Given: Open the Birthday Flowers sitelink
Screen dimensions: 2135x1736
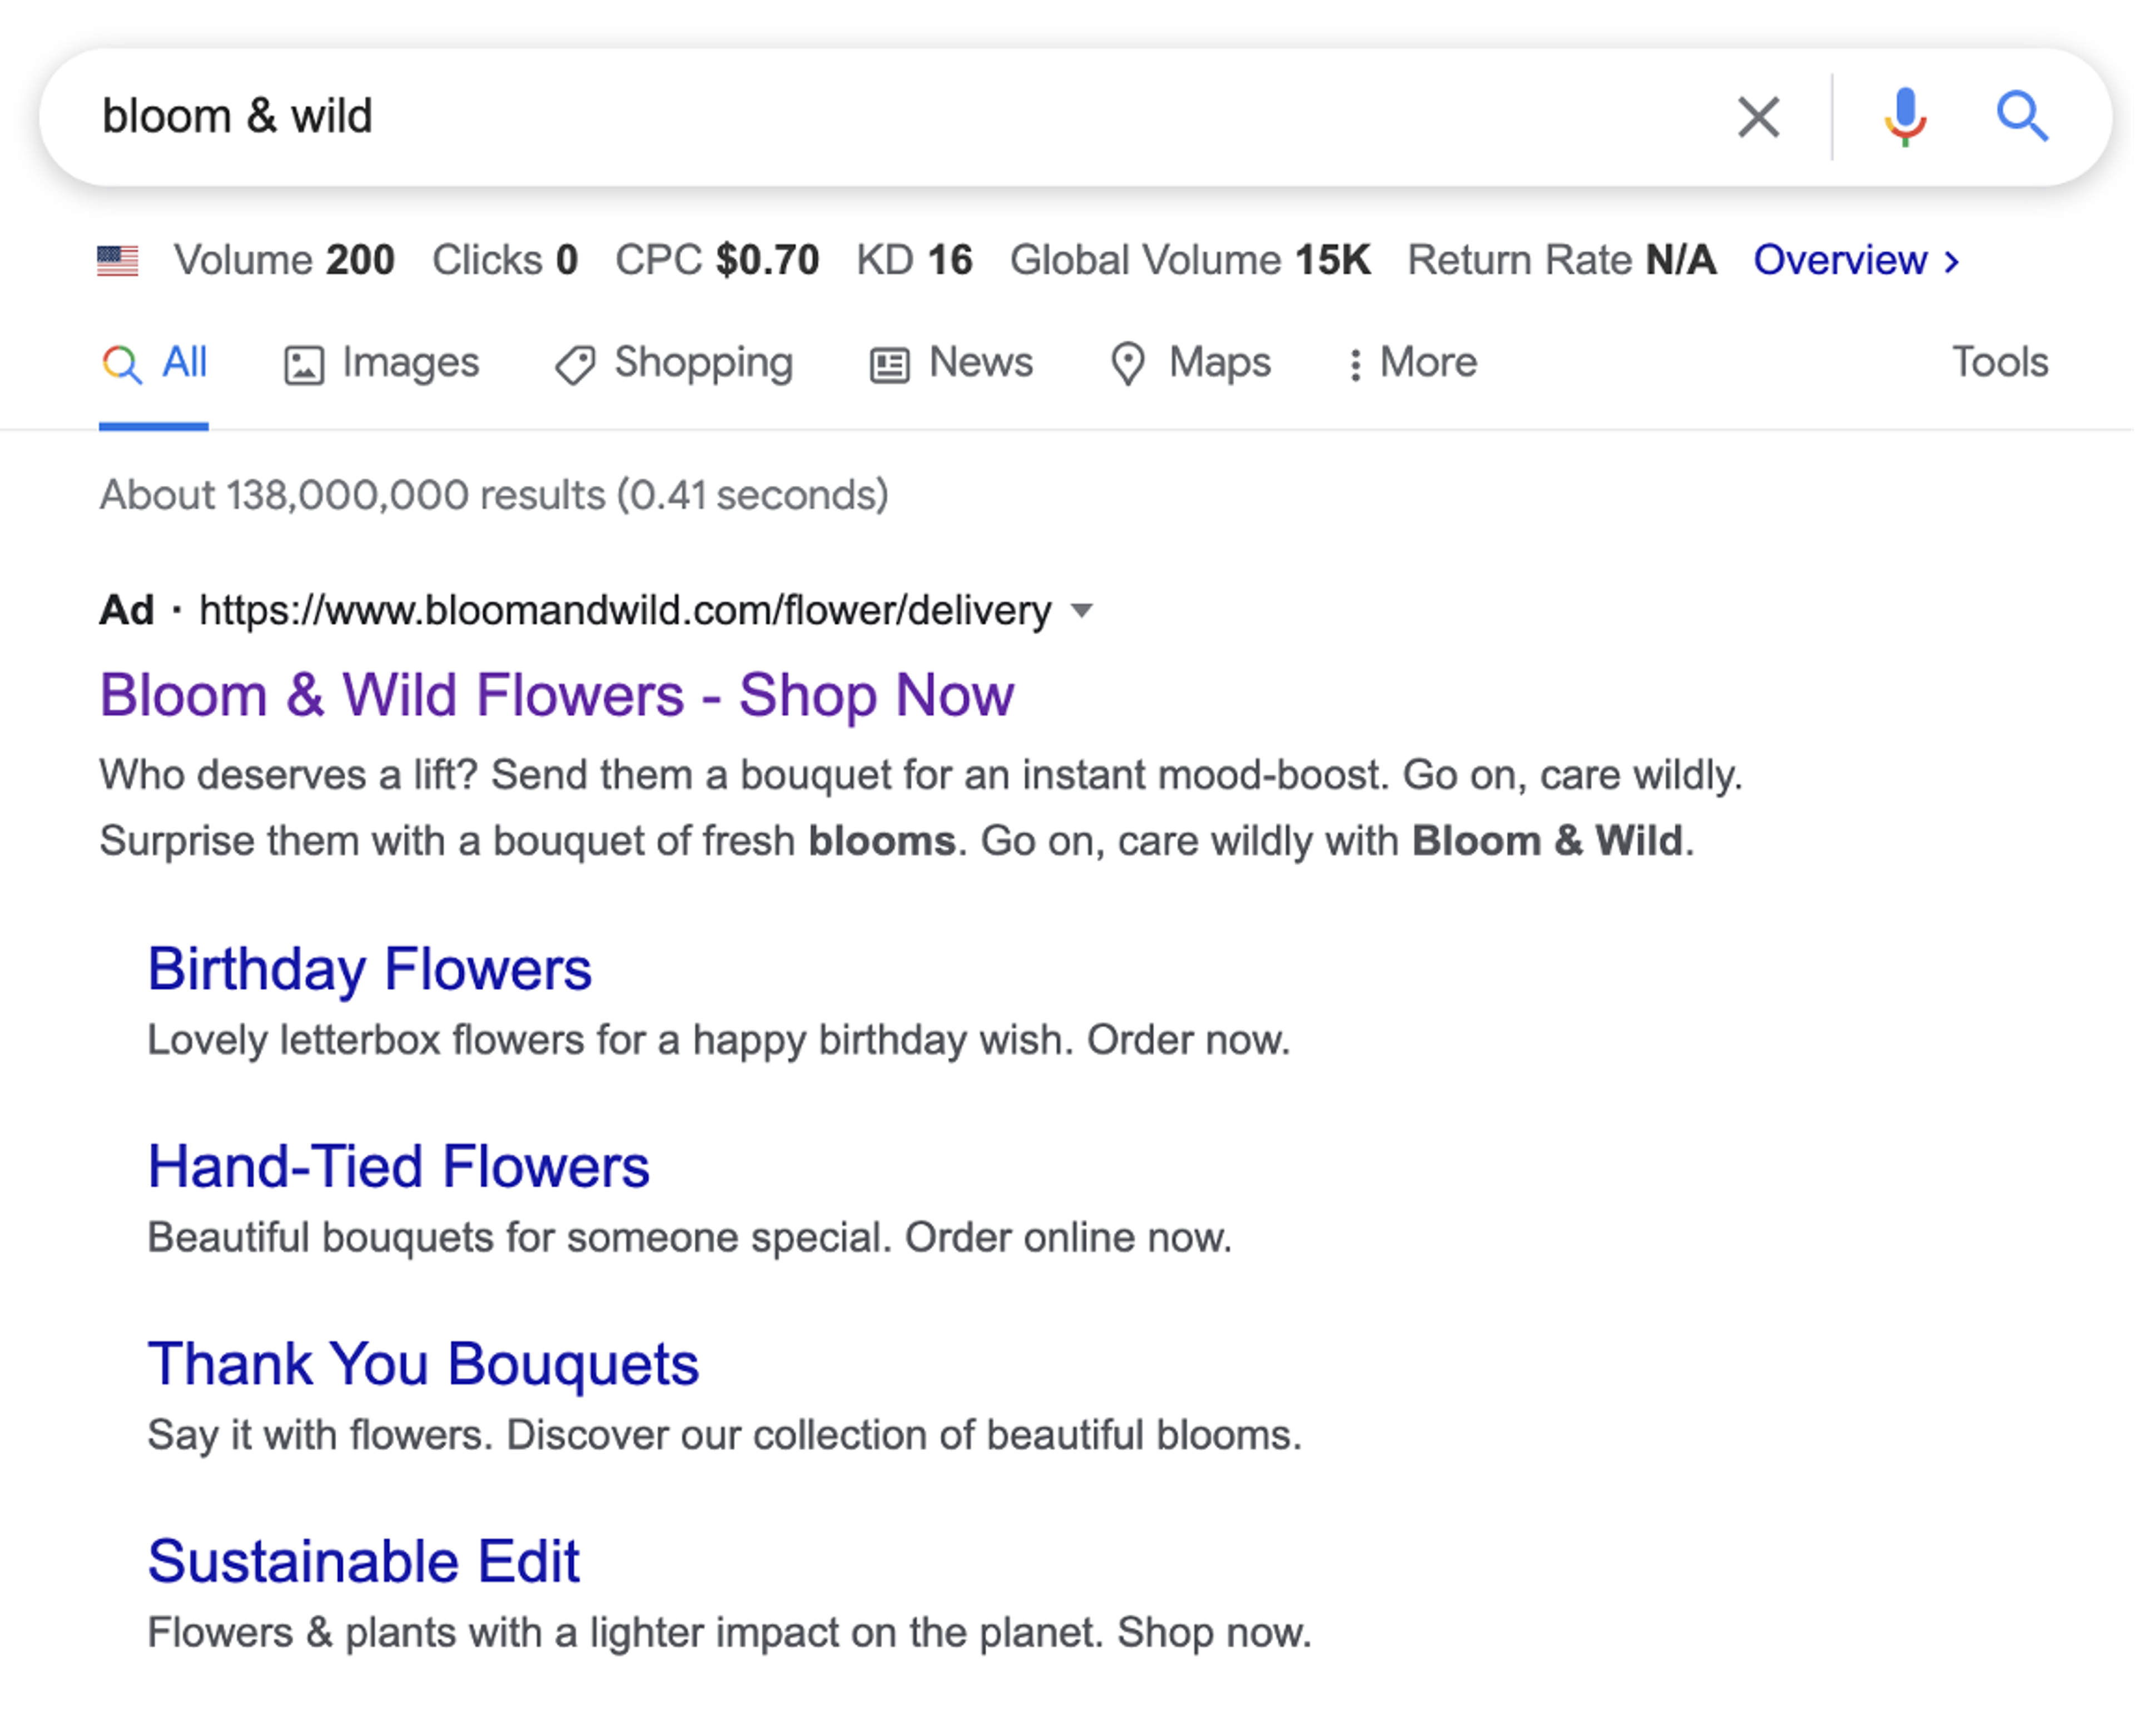Looking at the screenshot, I should [370, 967].
